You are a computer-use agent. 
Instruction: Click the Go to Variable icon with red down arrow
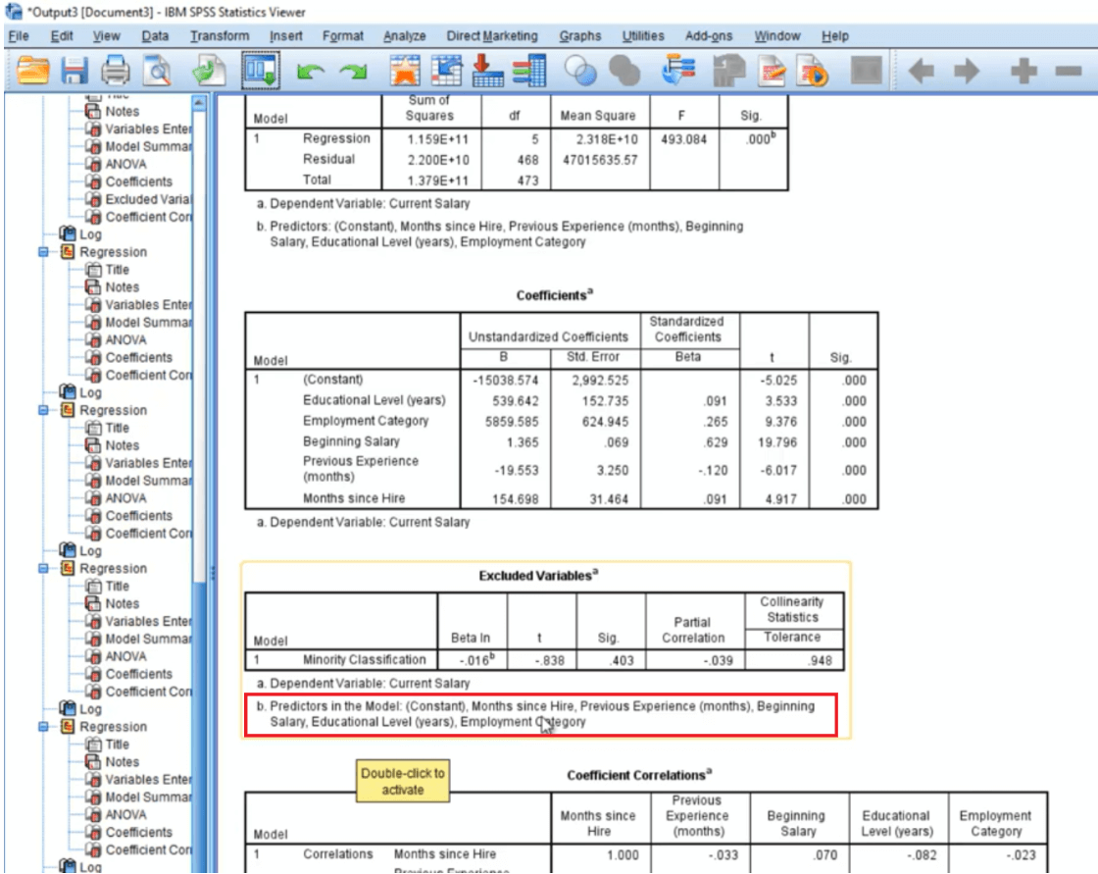[487, 71]
